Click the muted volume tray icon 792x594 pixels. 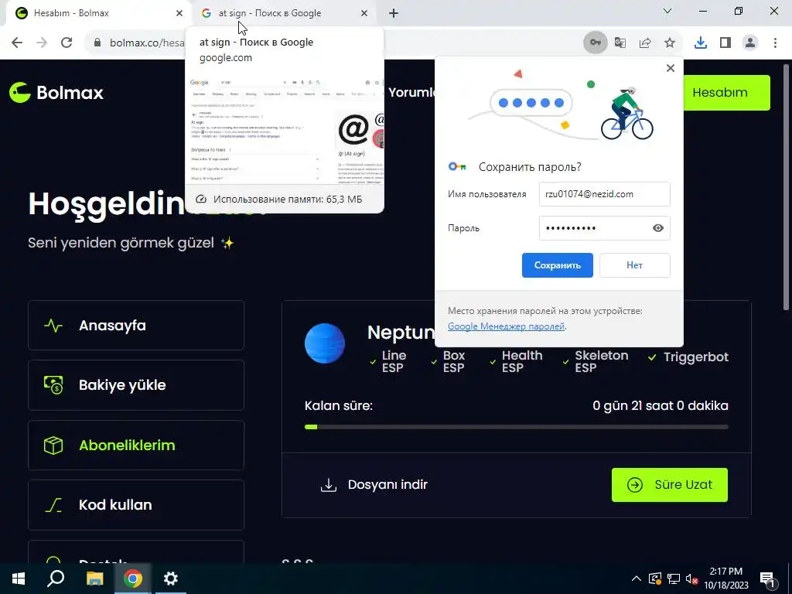pyautogui.click(x=692, y=579)
